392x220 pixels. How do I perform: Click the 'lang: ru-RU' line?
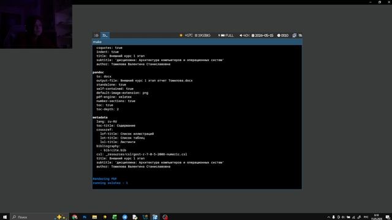click(107, 122)
